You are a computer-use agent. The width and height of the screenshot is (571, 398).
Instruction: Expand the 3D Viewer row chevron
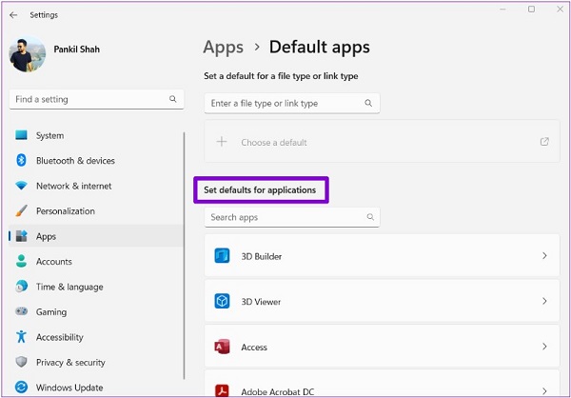click(544, 301)
